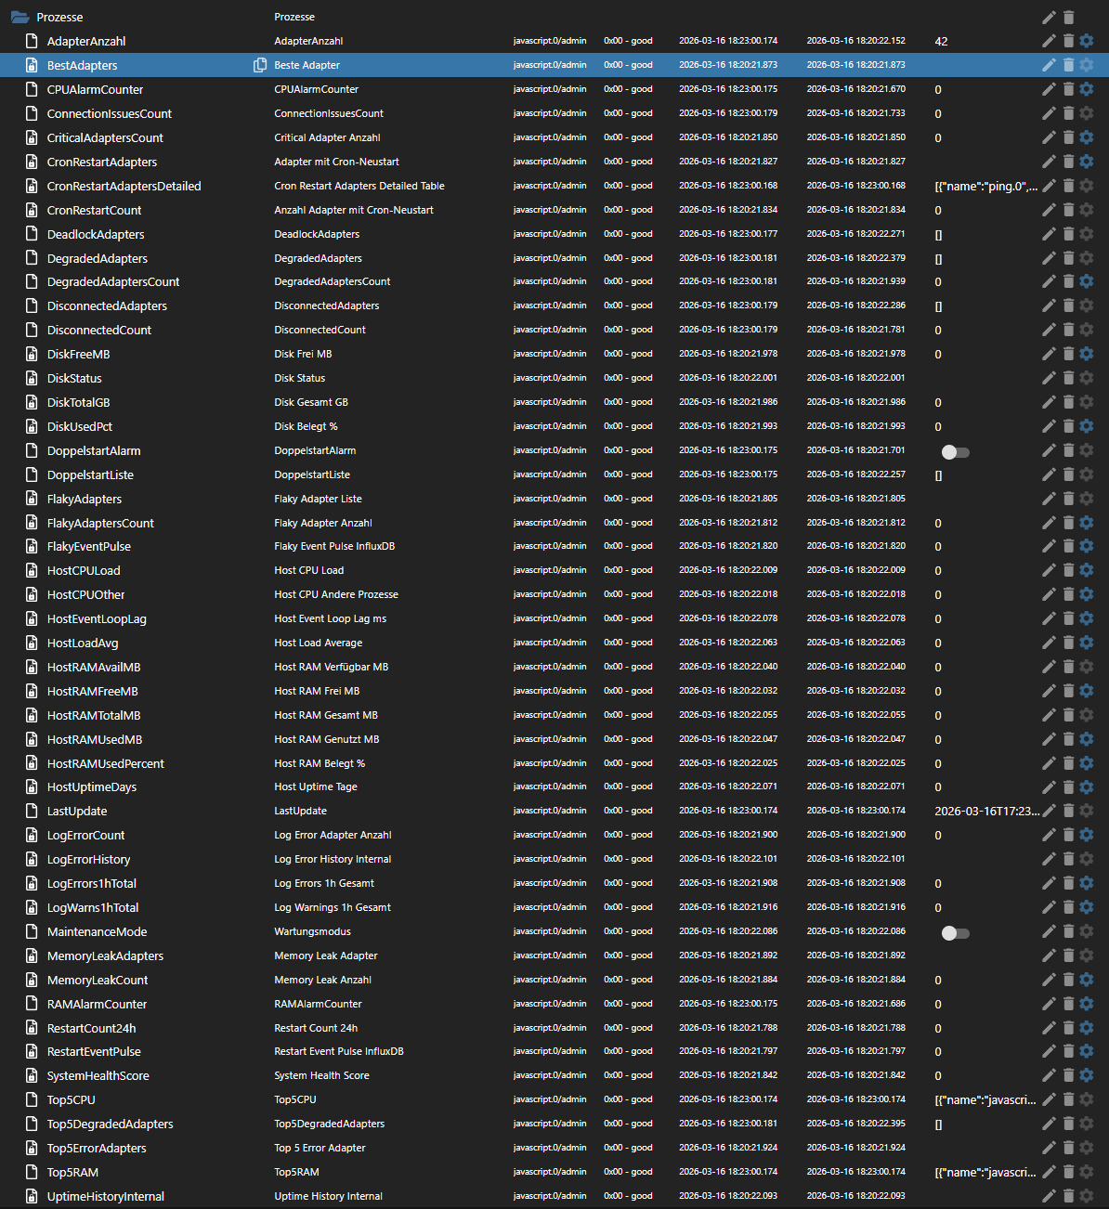Viewport: 1109px width, 1209px height.
Task: Open gear settings for HostUptimeDays
Action: coord(1087,786)
